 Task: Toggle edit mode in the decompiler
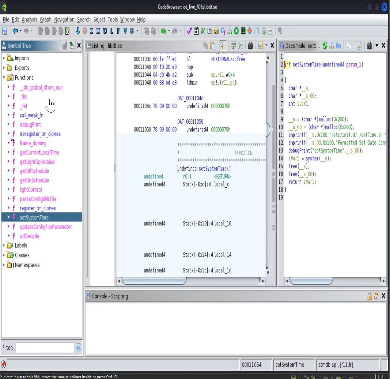(359, 46)
